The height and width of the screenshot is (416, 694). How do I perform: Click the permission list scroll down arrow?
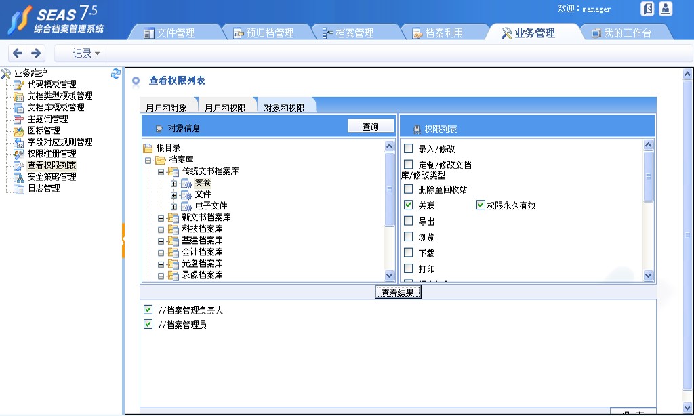648,275
